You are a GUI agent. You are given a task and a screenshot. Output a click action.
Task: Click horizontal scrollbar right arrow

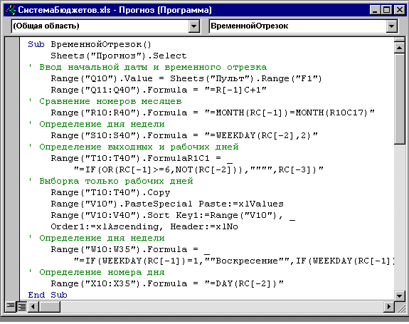pos(389,306)
